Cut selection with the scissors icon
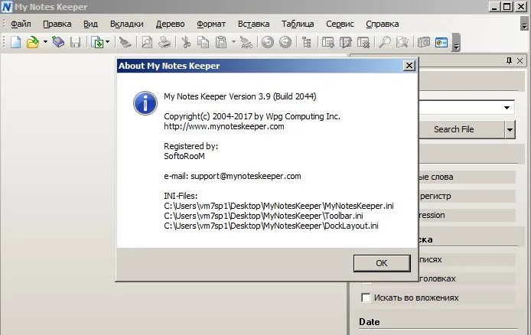This screenshot has width=531, height=335. (186, 42)
